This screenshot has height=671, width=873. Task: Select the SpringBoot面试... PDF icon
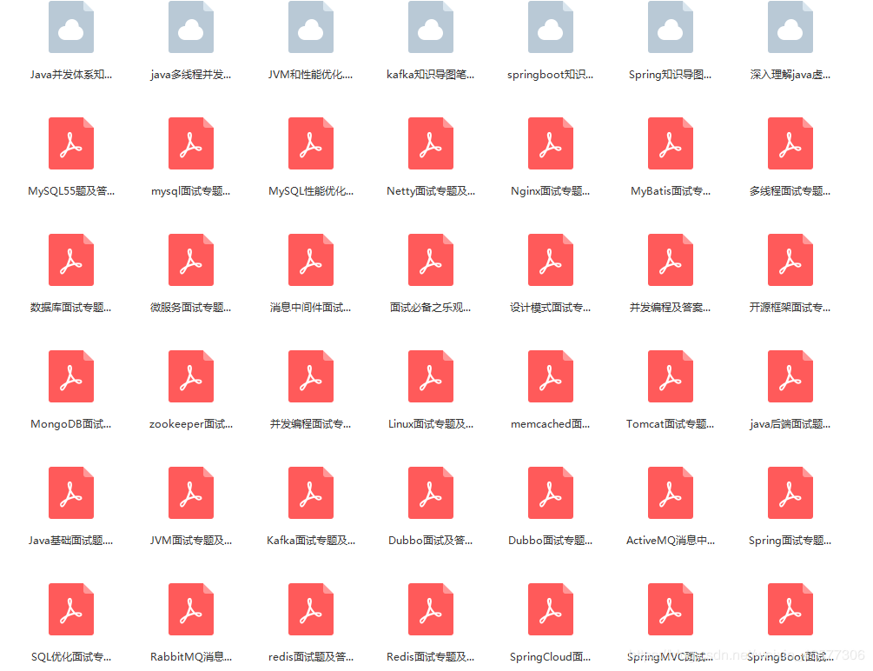point(790,609)
